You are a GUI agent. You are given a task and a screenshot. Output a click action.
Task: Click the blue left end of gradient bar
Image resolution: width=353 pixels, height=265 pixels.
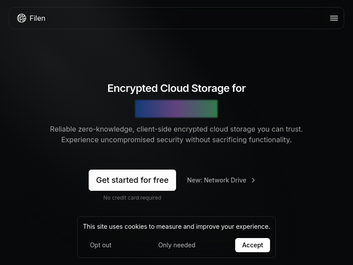tap(142, 109)
